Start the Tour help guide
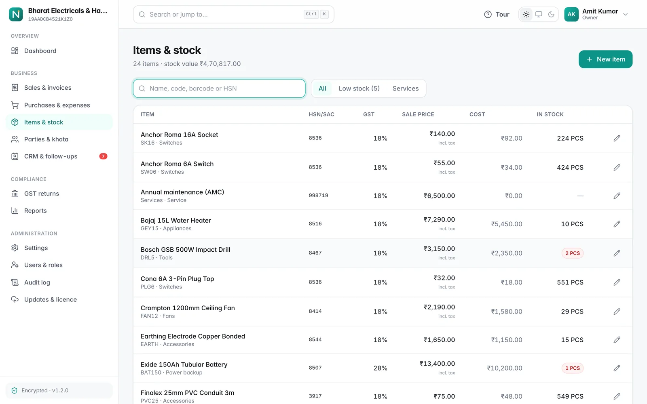Image resolution: width=647 pixels, height=404 pixels. click(x=497, y=14)
